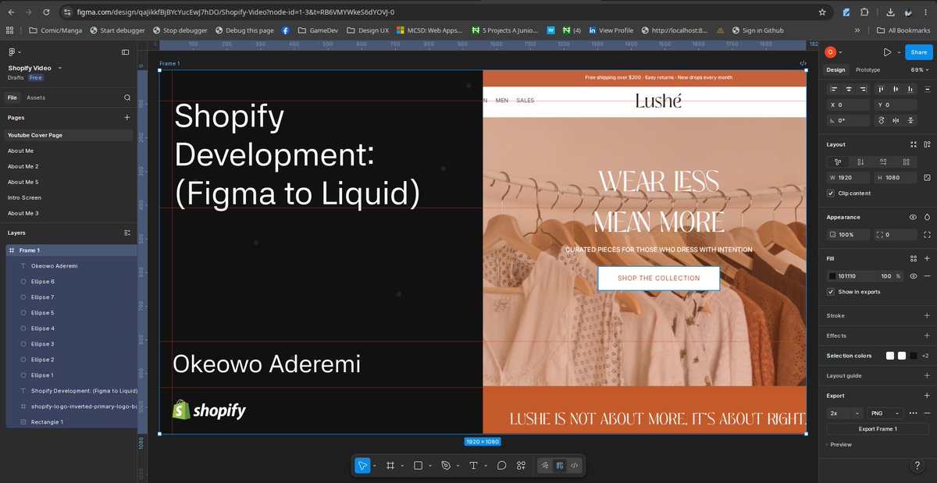Open fill styles grid icon

[913, 258]
